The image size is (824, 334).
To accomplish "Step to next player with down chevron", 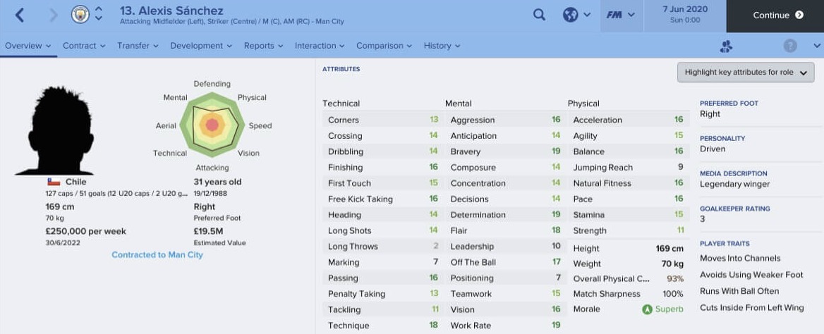I will click(99, 20).
